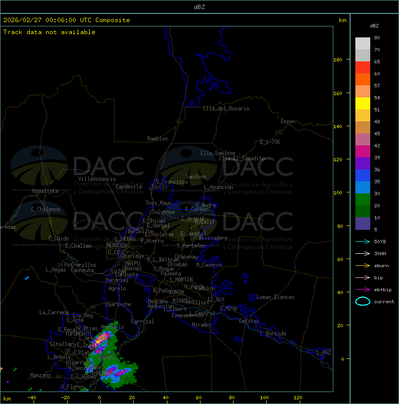Click the blue 35-36 dBZ color swatch

[363, 176]
